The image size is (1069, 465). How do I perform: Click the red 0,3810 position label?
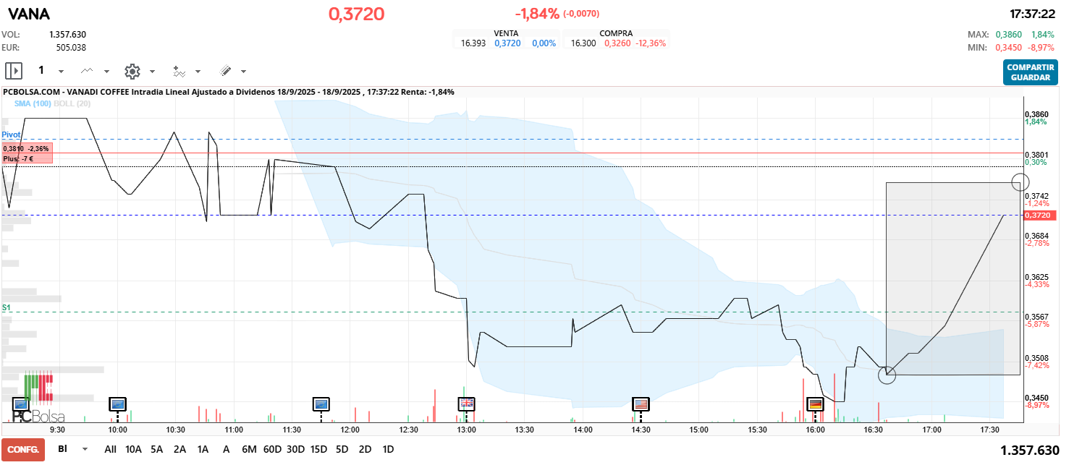click(x=27, y=148)
